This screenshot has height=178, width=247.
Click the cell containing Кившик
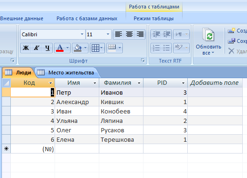121,102
